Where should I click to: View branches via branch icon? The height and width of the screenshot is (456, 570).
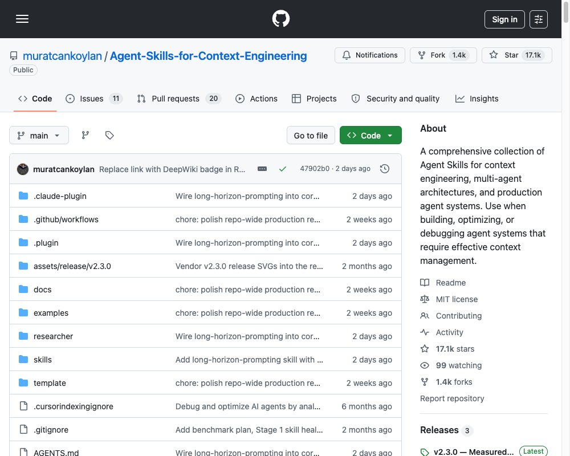[85, 135]
